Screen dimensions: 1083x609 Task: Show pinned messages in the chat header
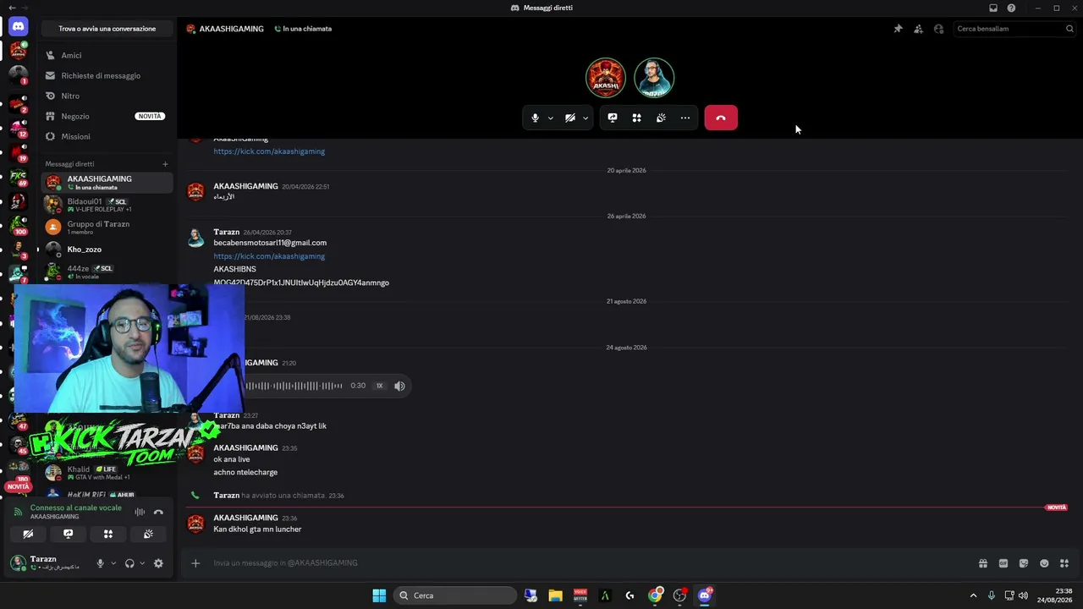(898, 29)
